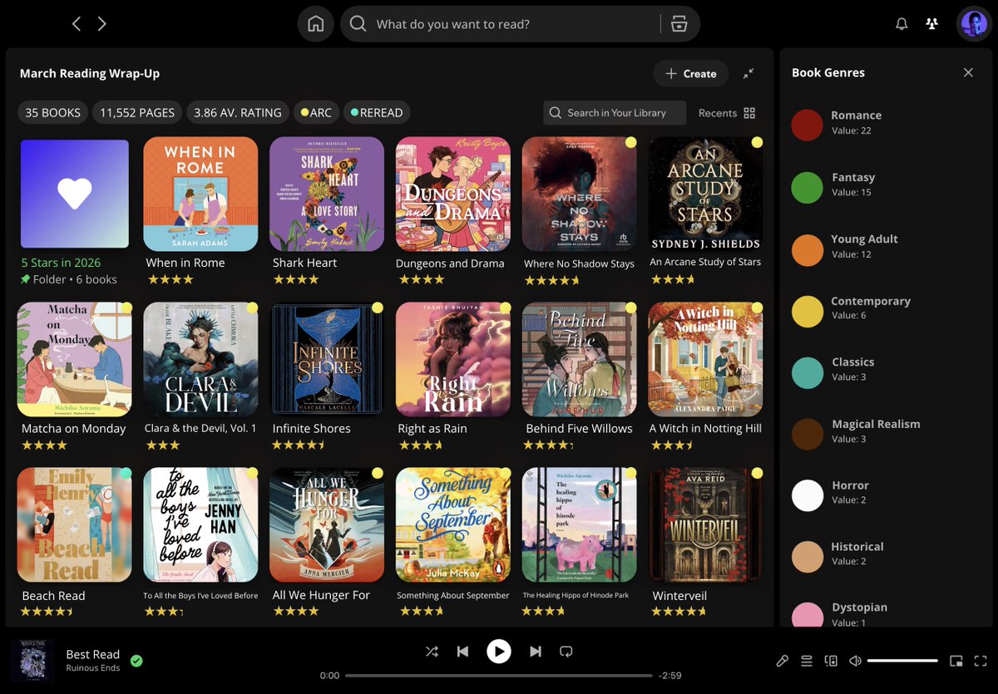Switch to grid view icon next to Recents
Image resolution: width=998 pixels, height=694 pixels.
pos(749,113)
